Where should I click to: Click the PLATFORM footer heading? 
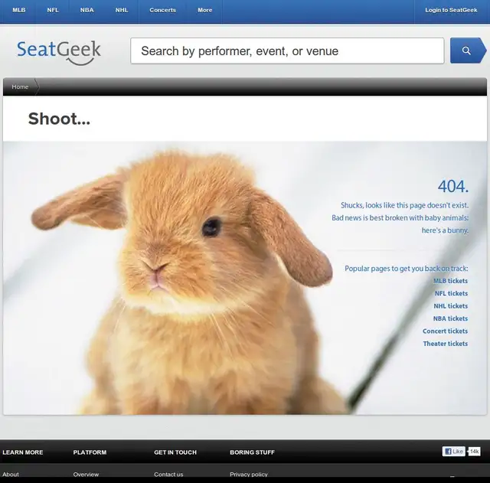click(x=90, y=452)
